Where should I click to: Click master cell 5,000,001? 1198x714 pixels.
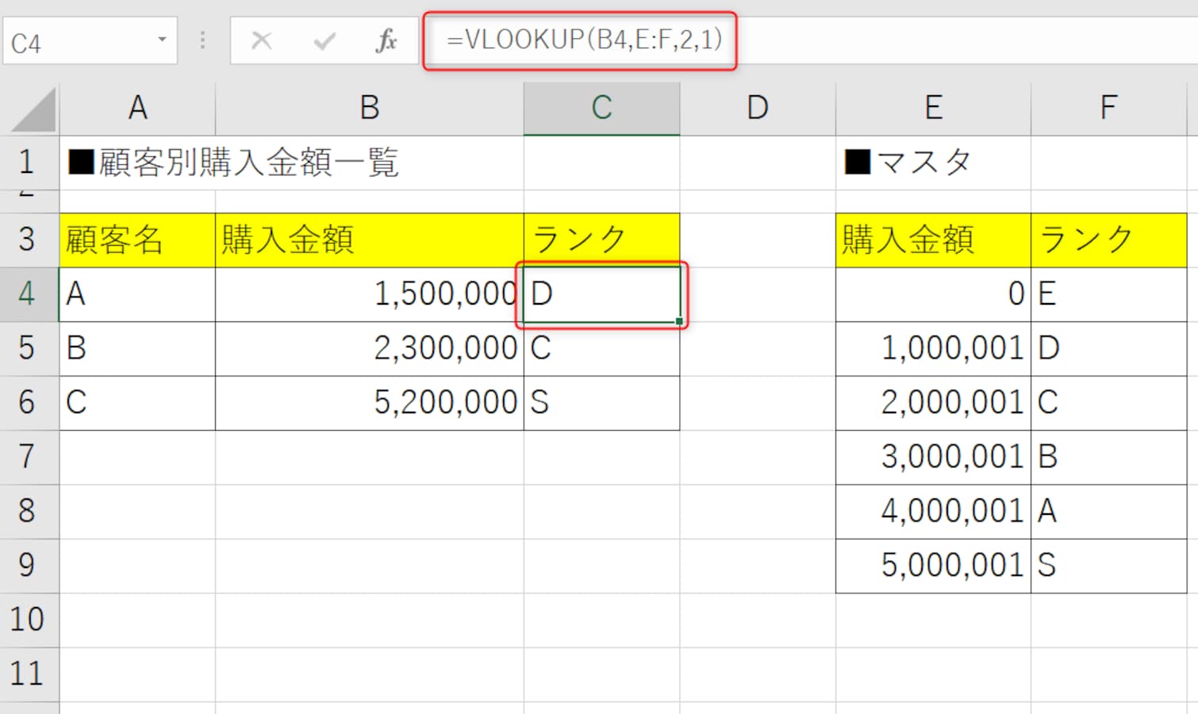point(933,566)
